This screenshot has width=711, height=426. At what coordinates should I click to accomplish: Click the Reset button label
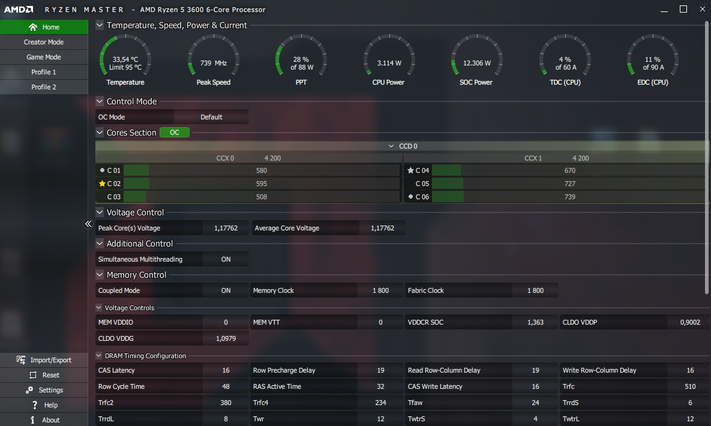tap(51, 375)
